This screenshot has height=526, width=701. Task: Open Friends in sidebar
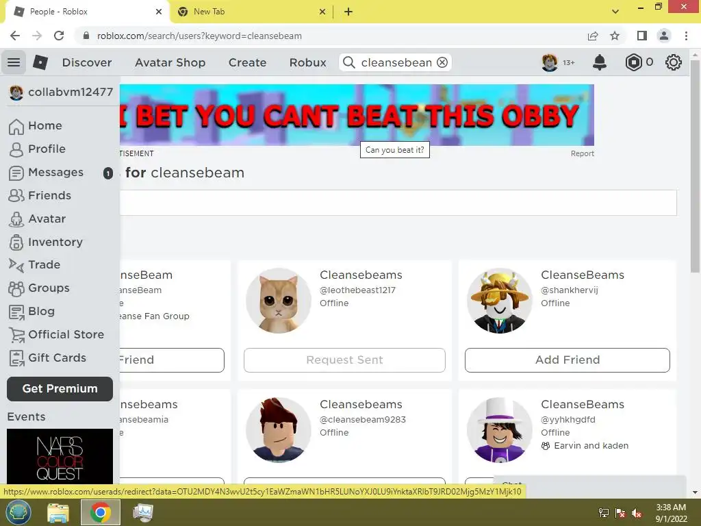(x=40, y=195)
